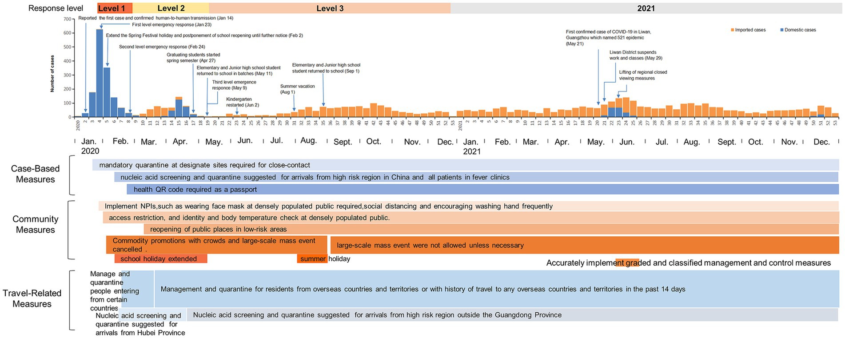This screenshot has height=338, width=845.
Task: Click 'Second level emergency response (Feb 24)' annotation
Action: pyautogui.click(x=162, y=47)
